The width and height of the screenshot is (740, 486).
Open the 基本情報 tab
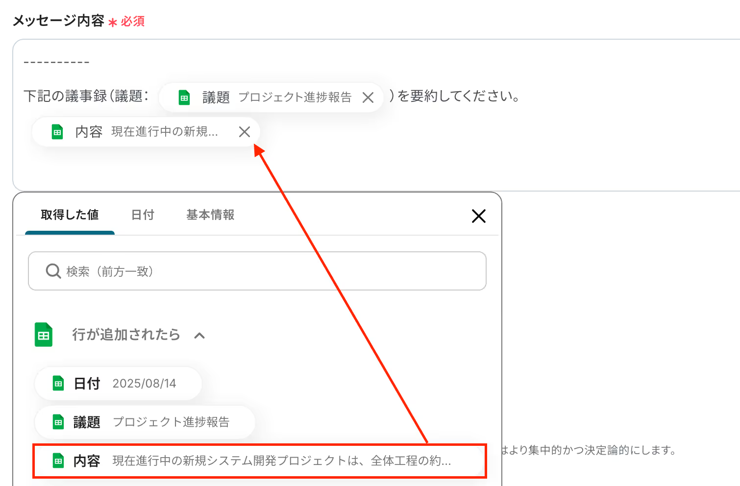coord(210,215)
